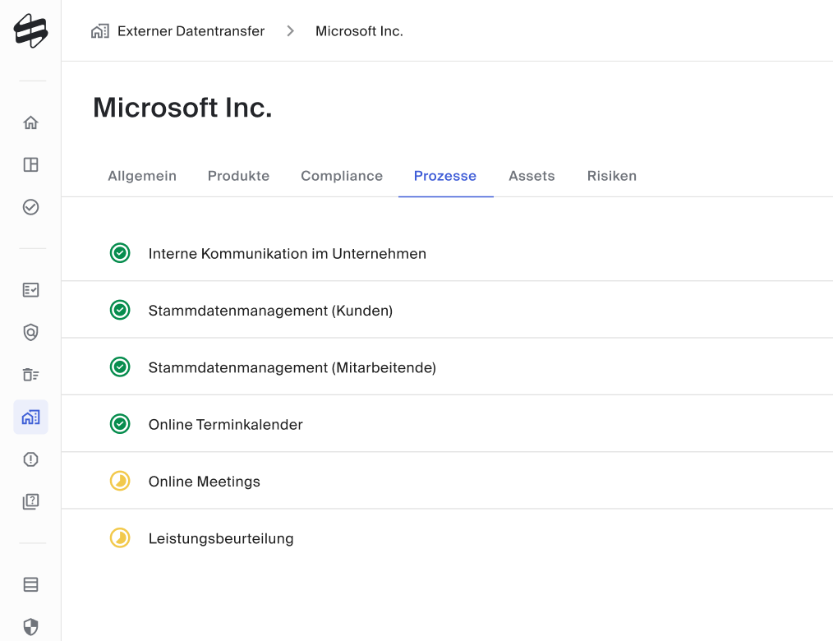Click green check icon for Stammdatenmanagement (Mitarbeitende)
833x641 pixels.
coord(120,367)
